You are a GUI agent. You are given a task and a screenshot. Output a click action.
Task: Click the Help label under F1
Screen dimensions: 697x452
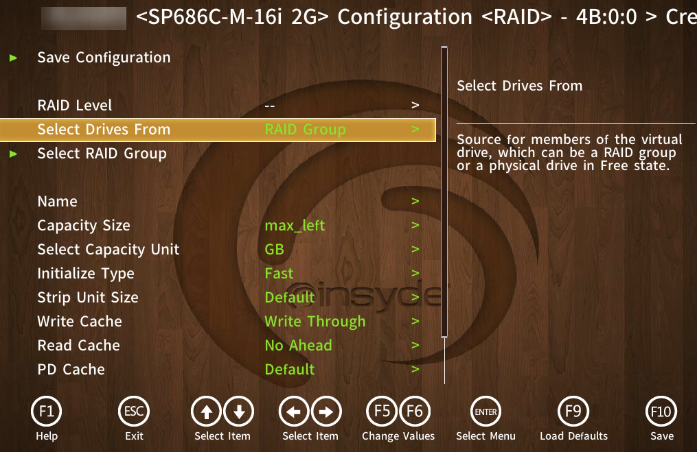[47, 436]
